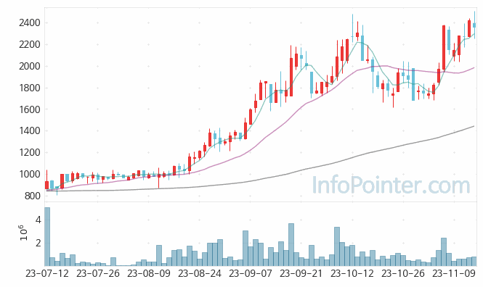Click the 1600 price axis label
The width and height of the screenshot is (483, 287).
[30, 109]
